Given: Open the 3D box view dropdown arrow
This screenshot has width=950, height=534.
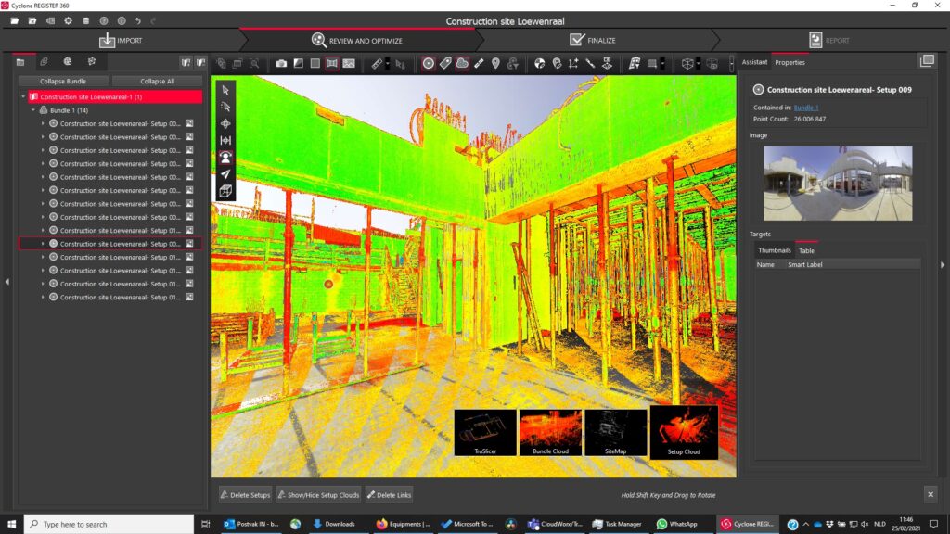Looking at the screenshot, I should 698,64.
